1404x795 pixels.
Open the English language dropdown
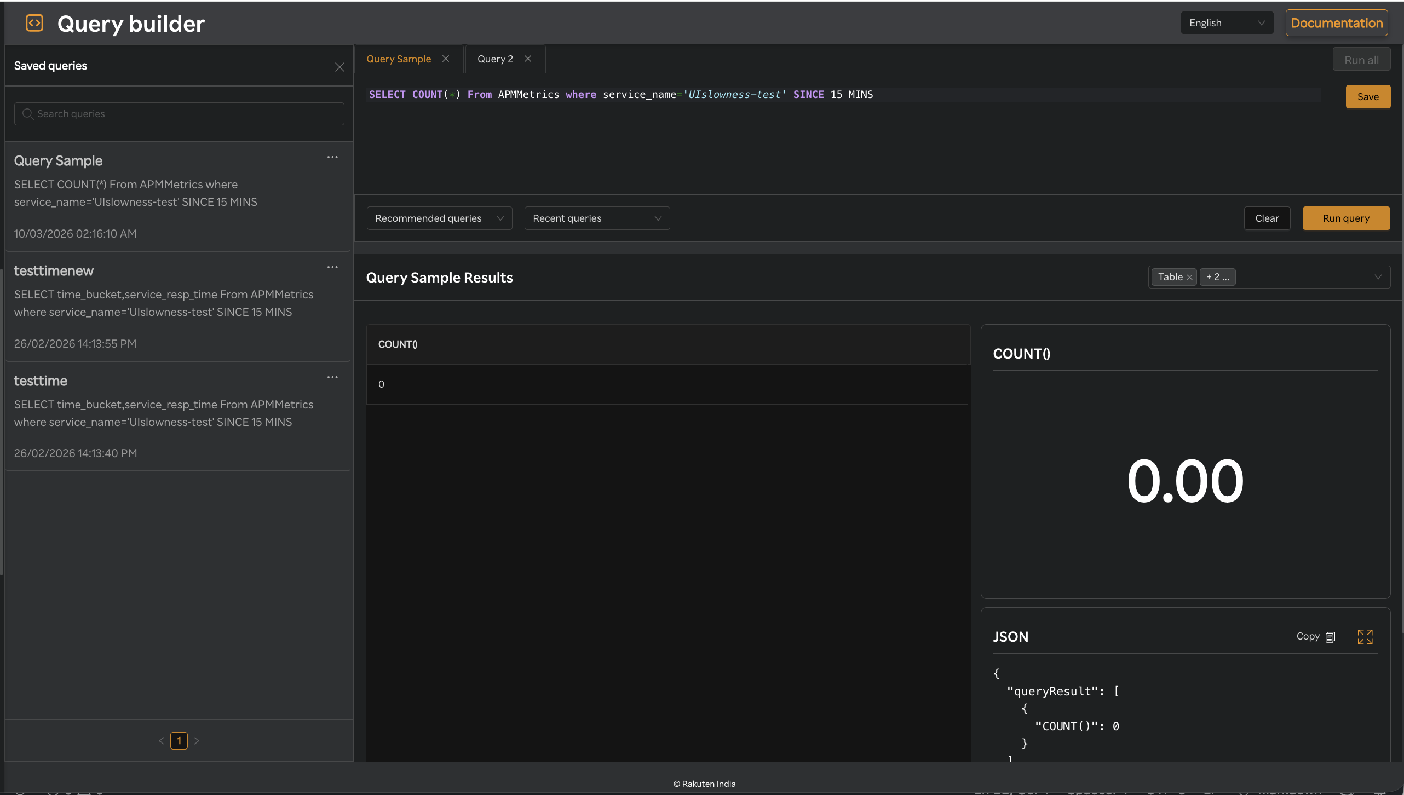(x=1227, y=22)
